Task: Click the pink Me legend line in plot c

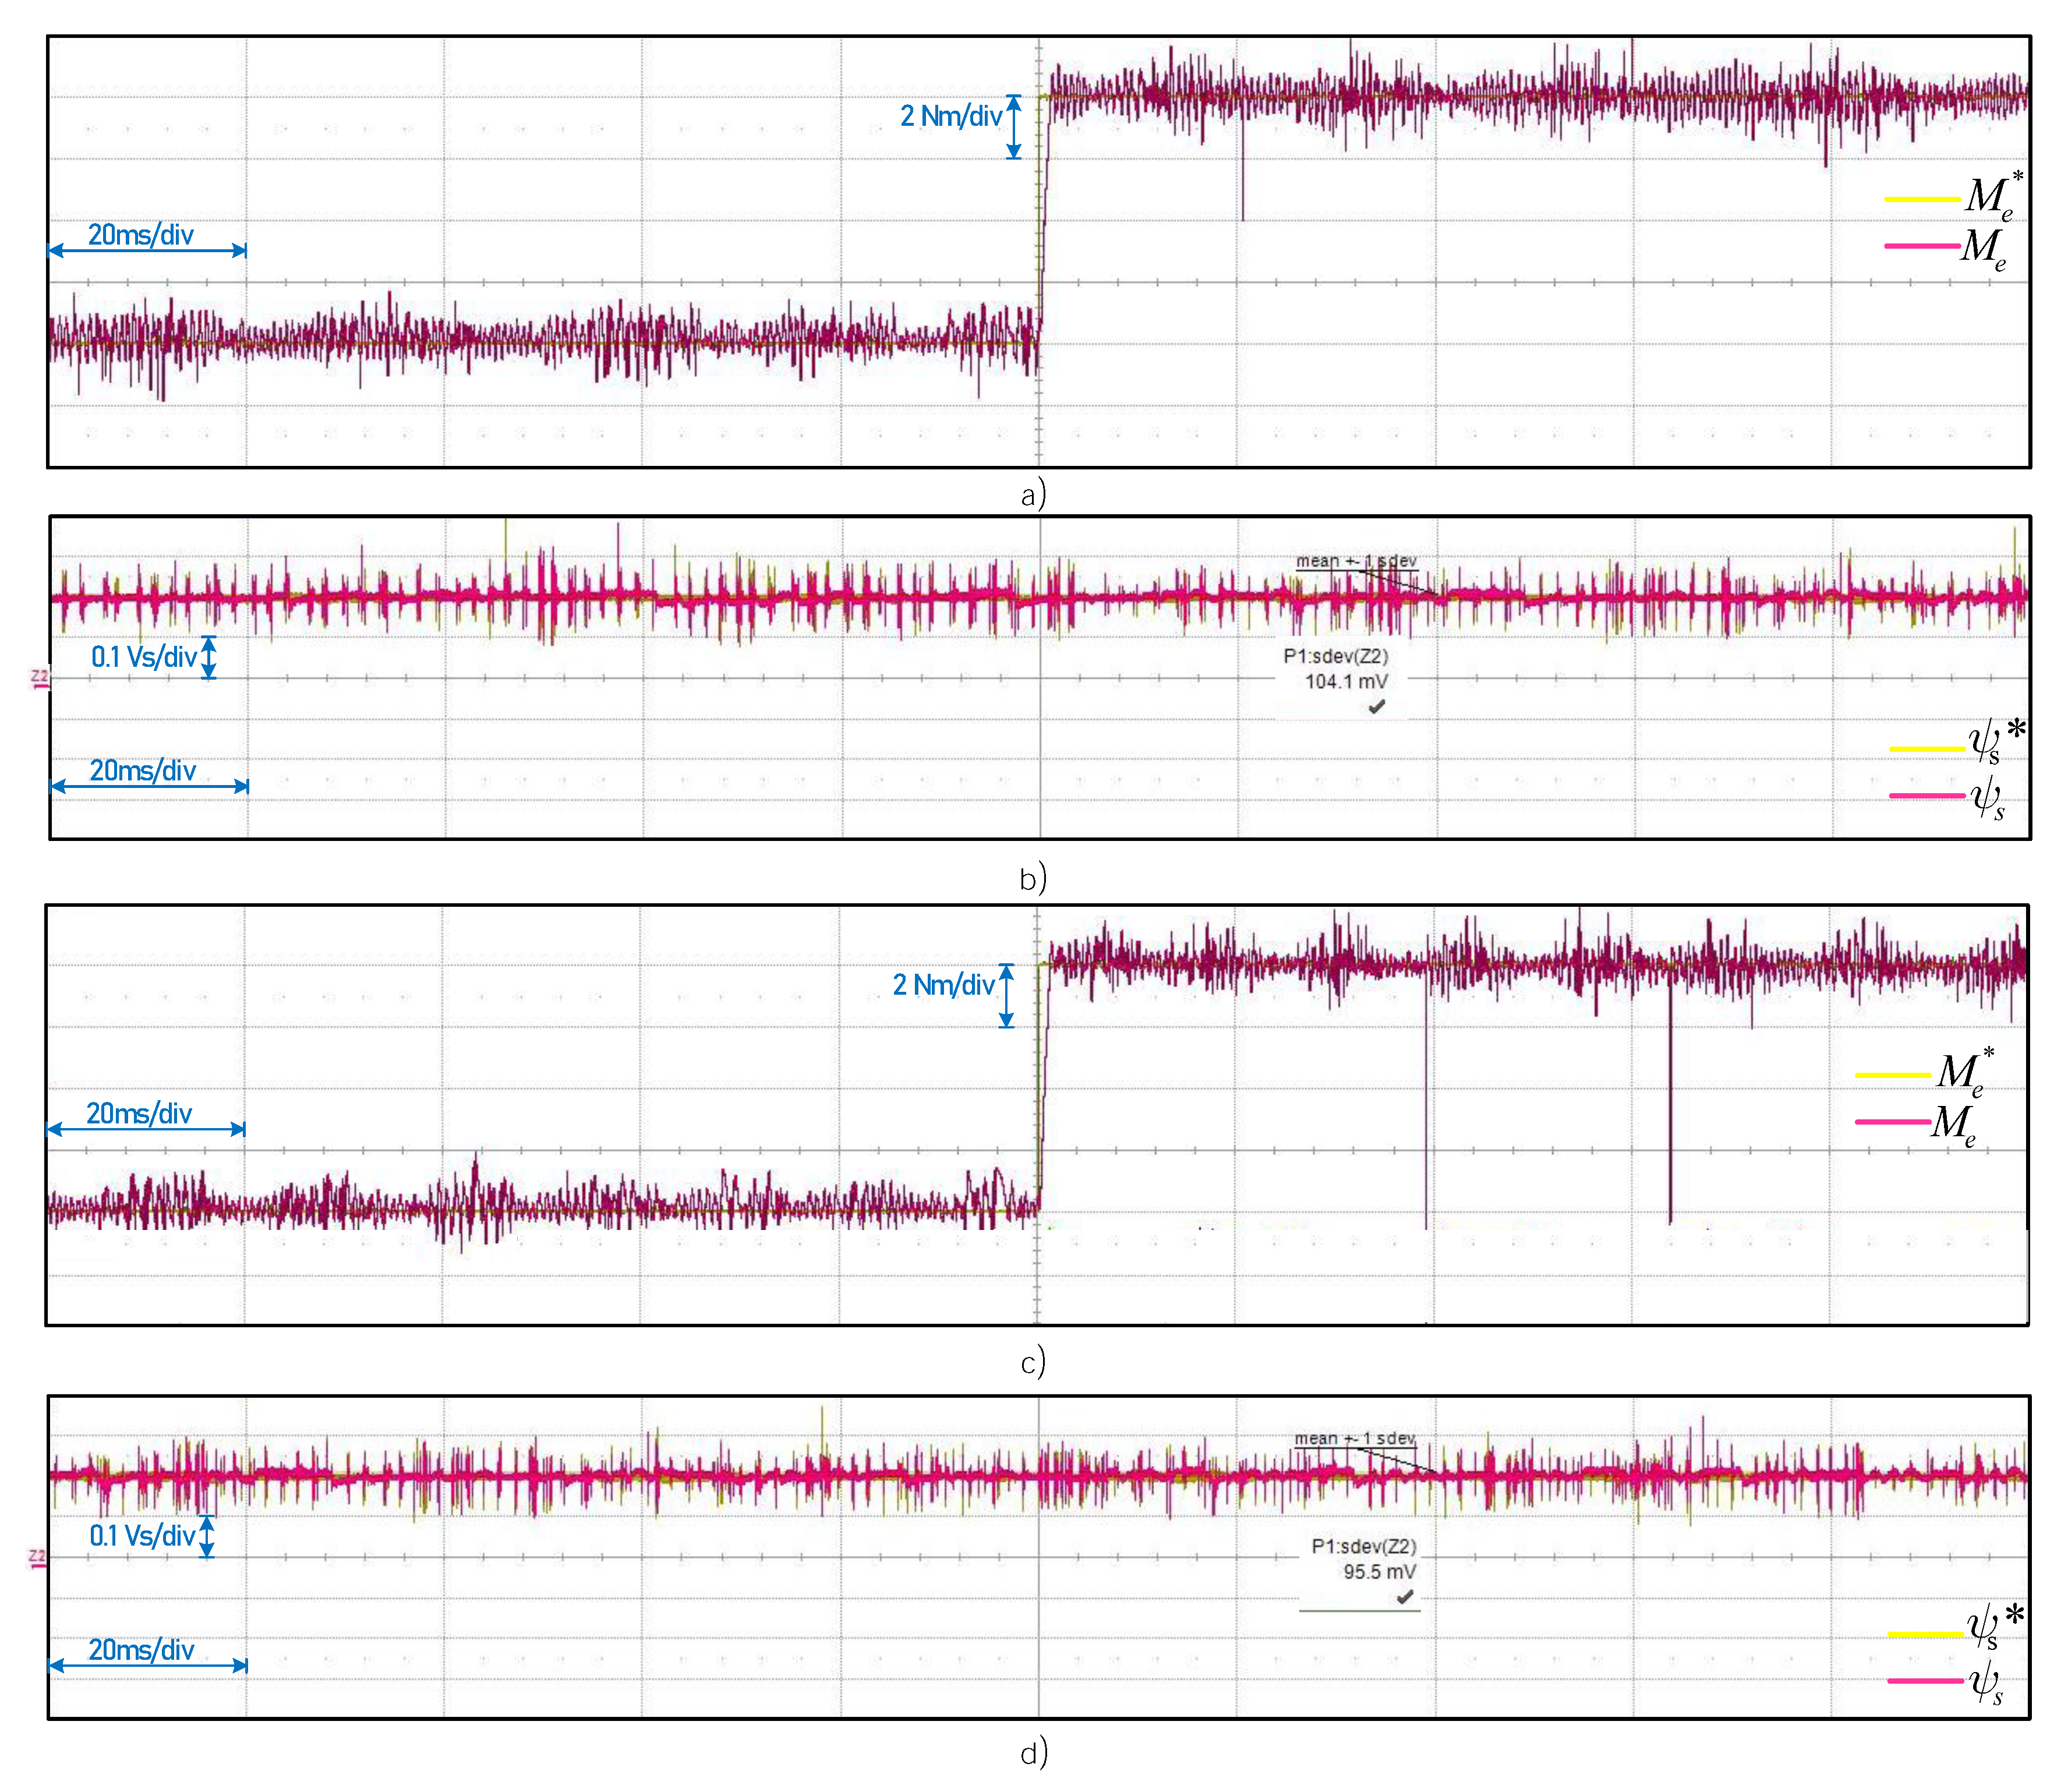Action: click(1892, 1122)
